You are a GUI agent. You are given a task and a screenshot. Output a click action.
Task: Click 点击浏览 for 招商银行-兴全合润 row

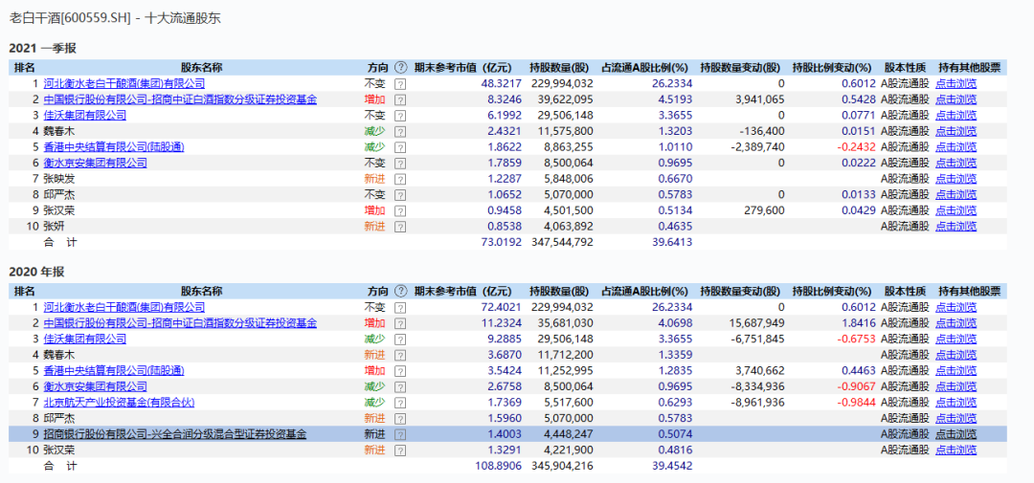pos(956,434)
